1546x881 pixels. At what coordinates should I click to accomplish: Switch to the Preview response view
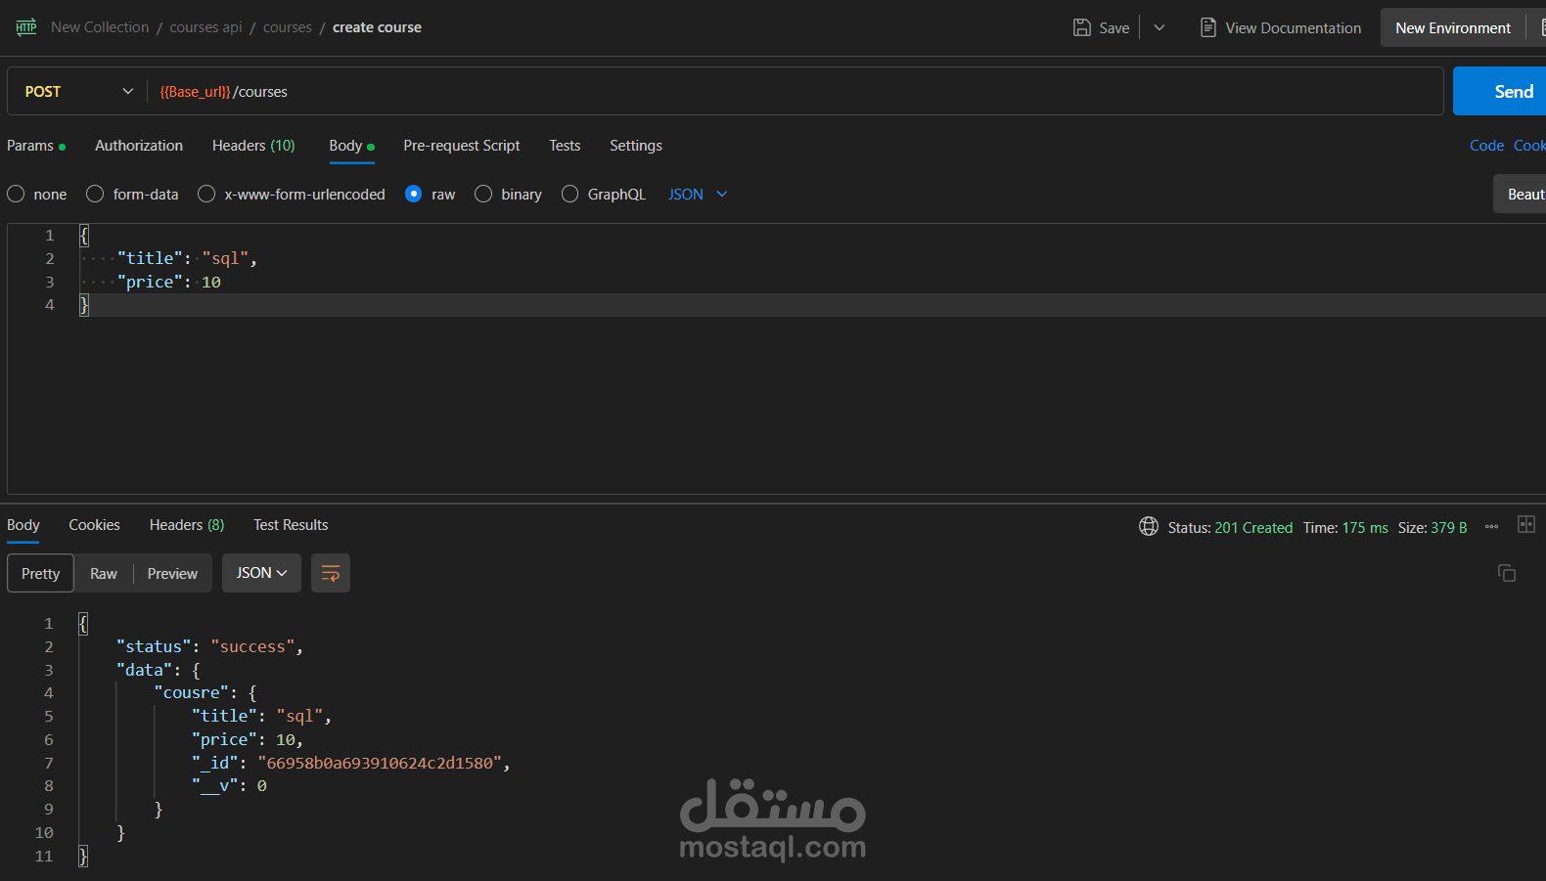(x=172, y=573)
